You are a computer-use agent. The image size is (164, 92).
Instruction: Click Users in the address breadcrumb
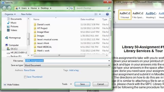(24, 8)
